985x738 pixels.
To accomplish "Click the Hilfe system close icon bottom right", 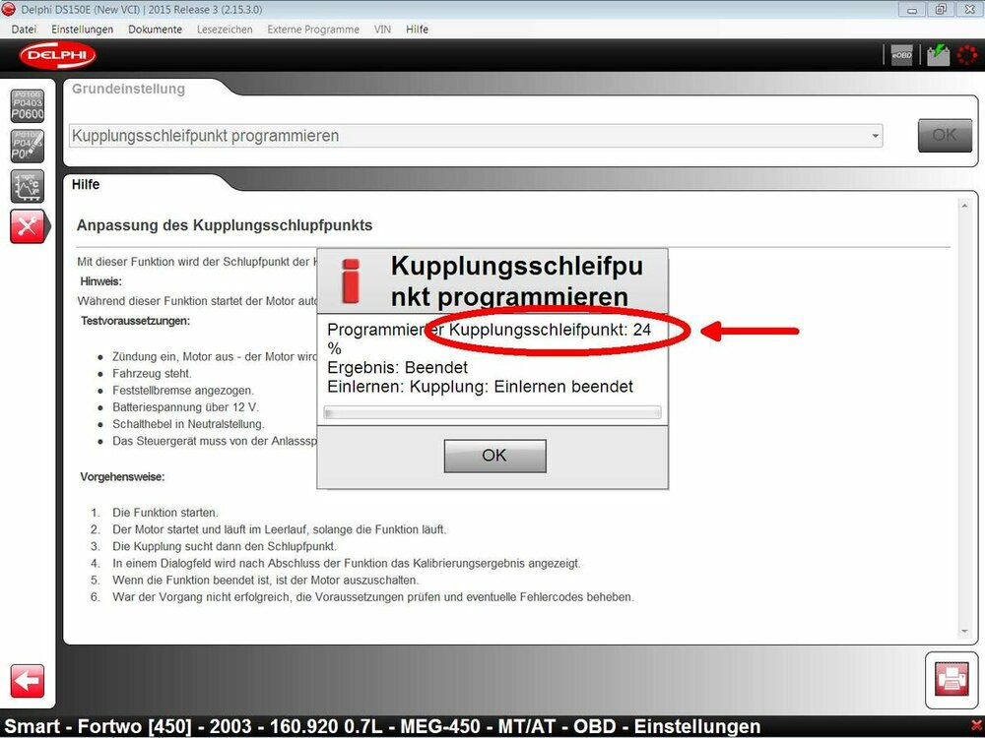I will (x=976, y=726).
